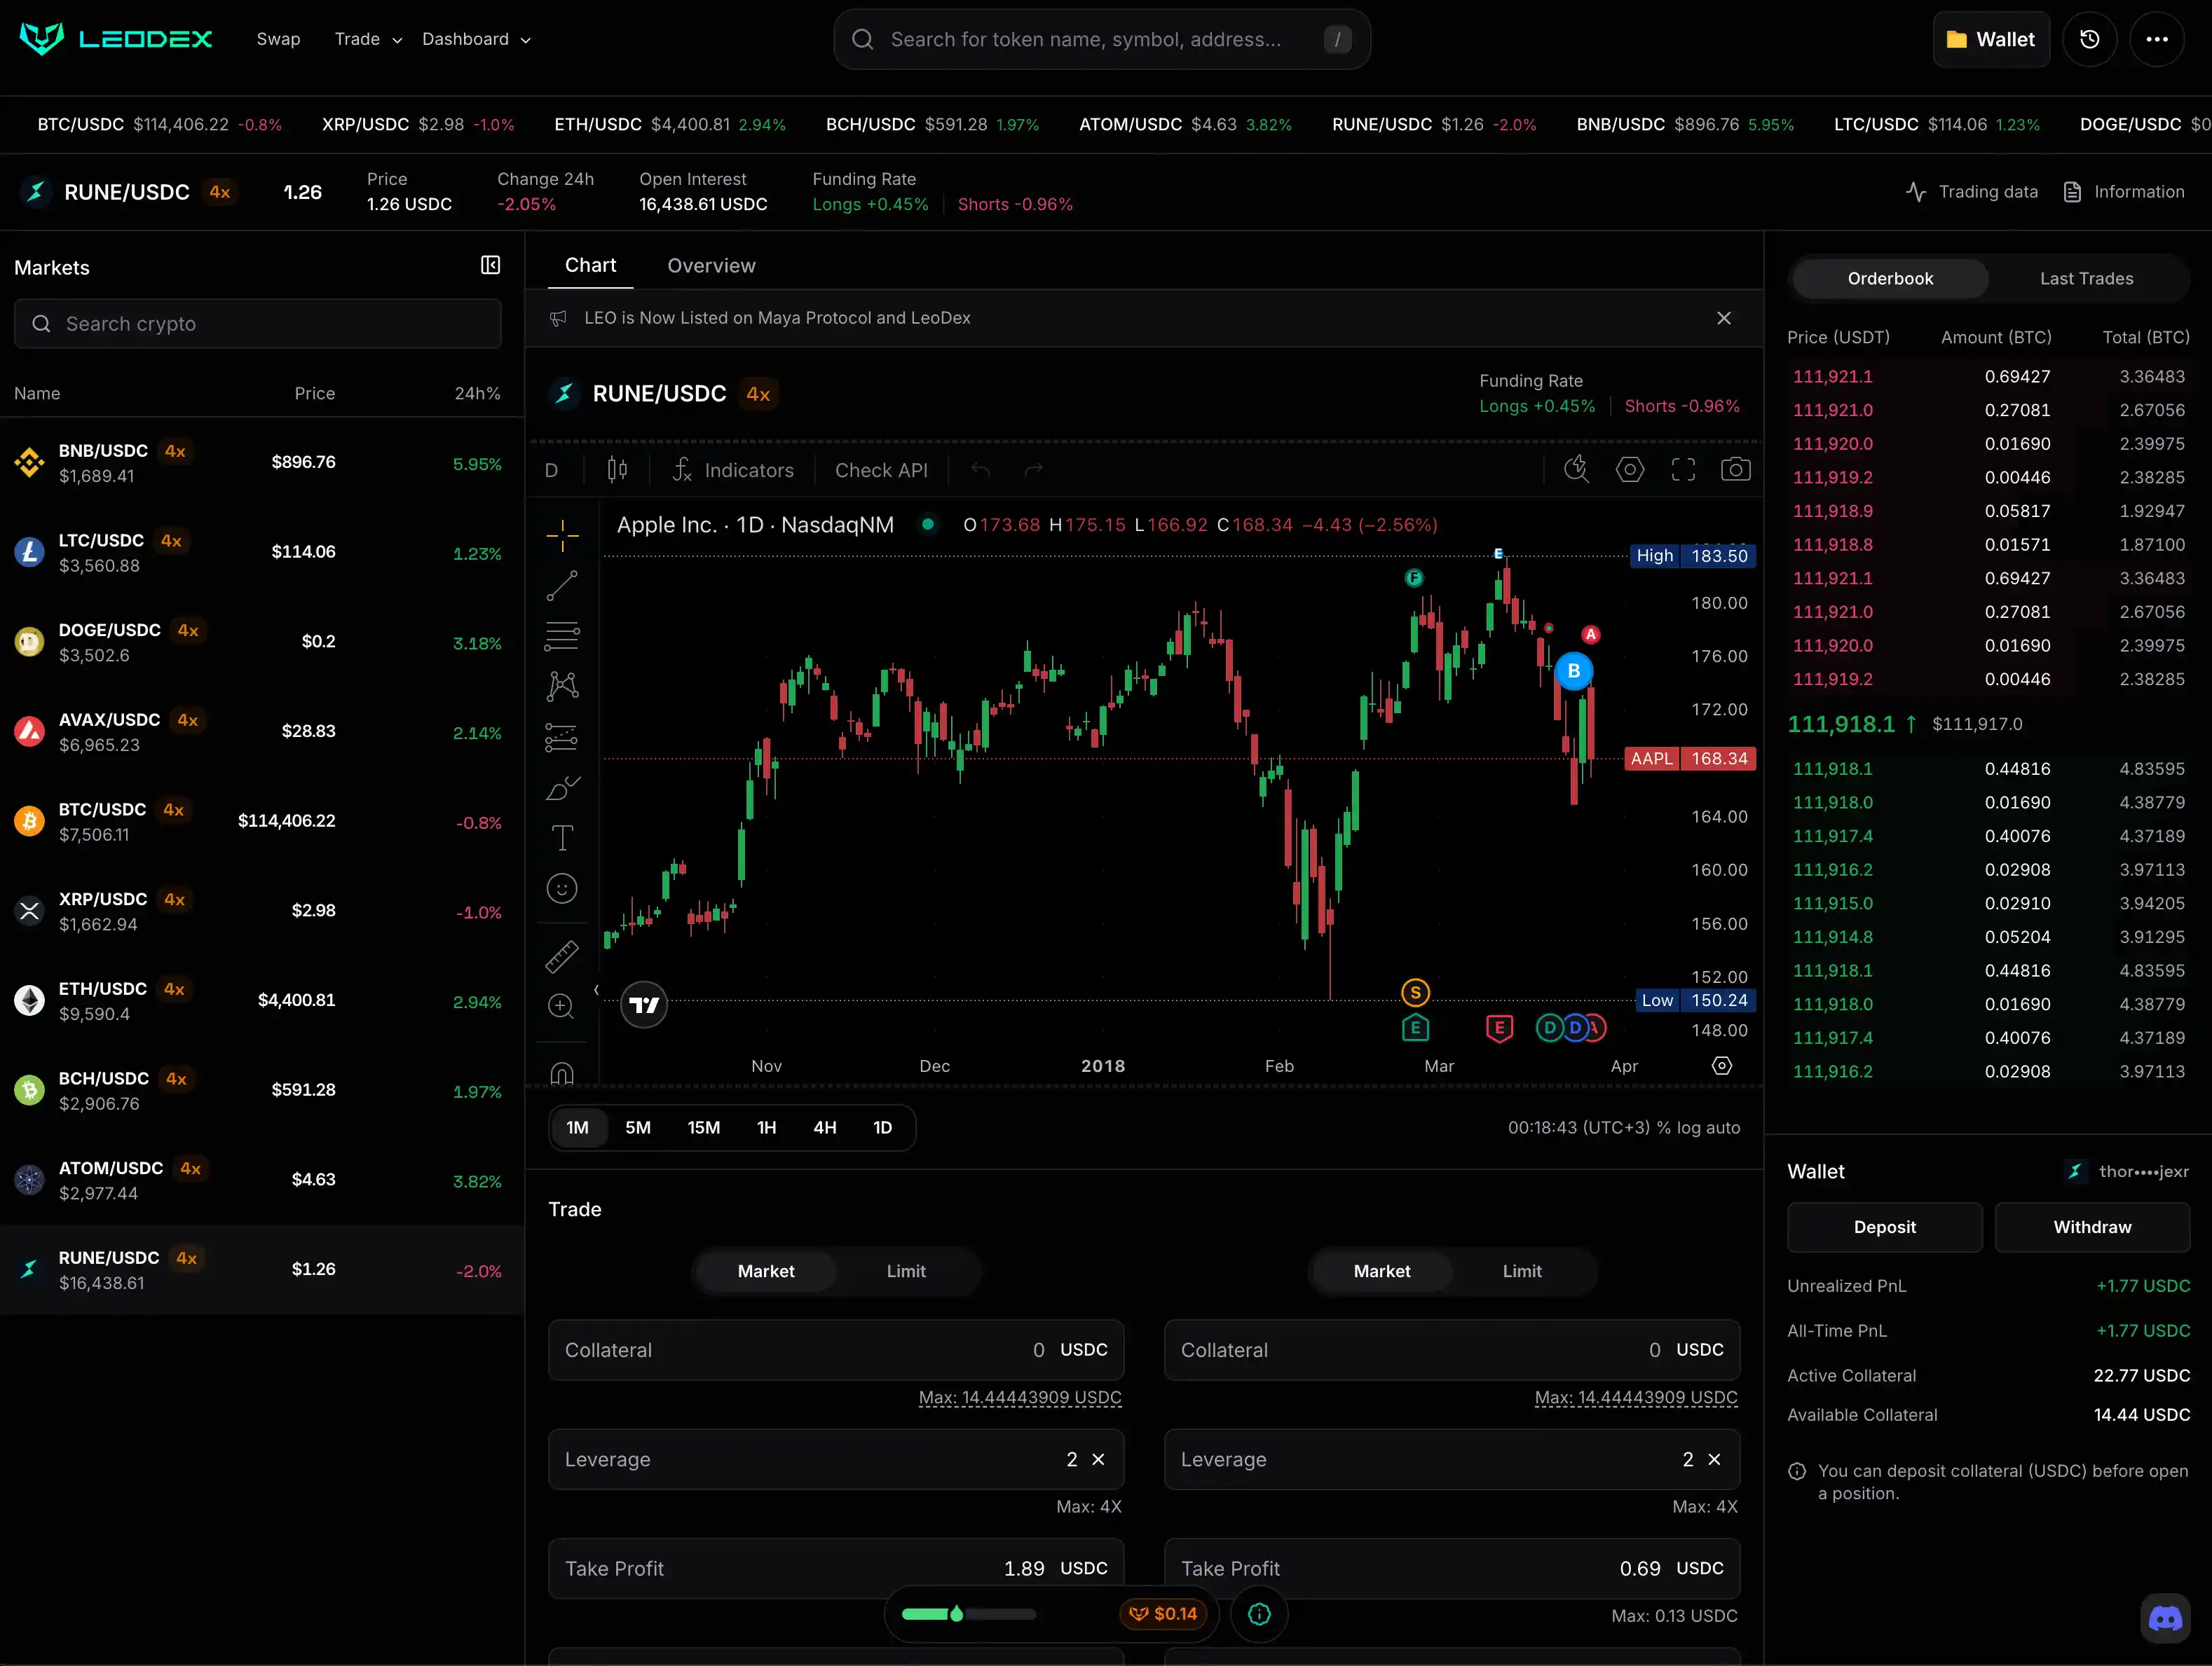Click the Deposit button
Screen dimensions: 2212x1666
[1884, 1226]
